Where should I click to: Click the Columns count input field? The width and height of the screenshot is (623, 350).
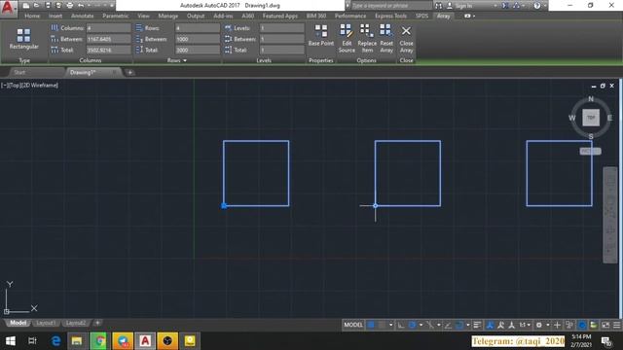coord(108,28)
